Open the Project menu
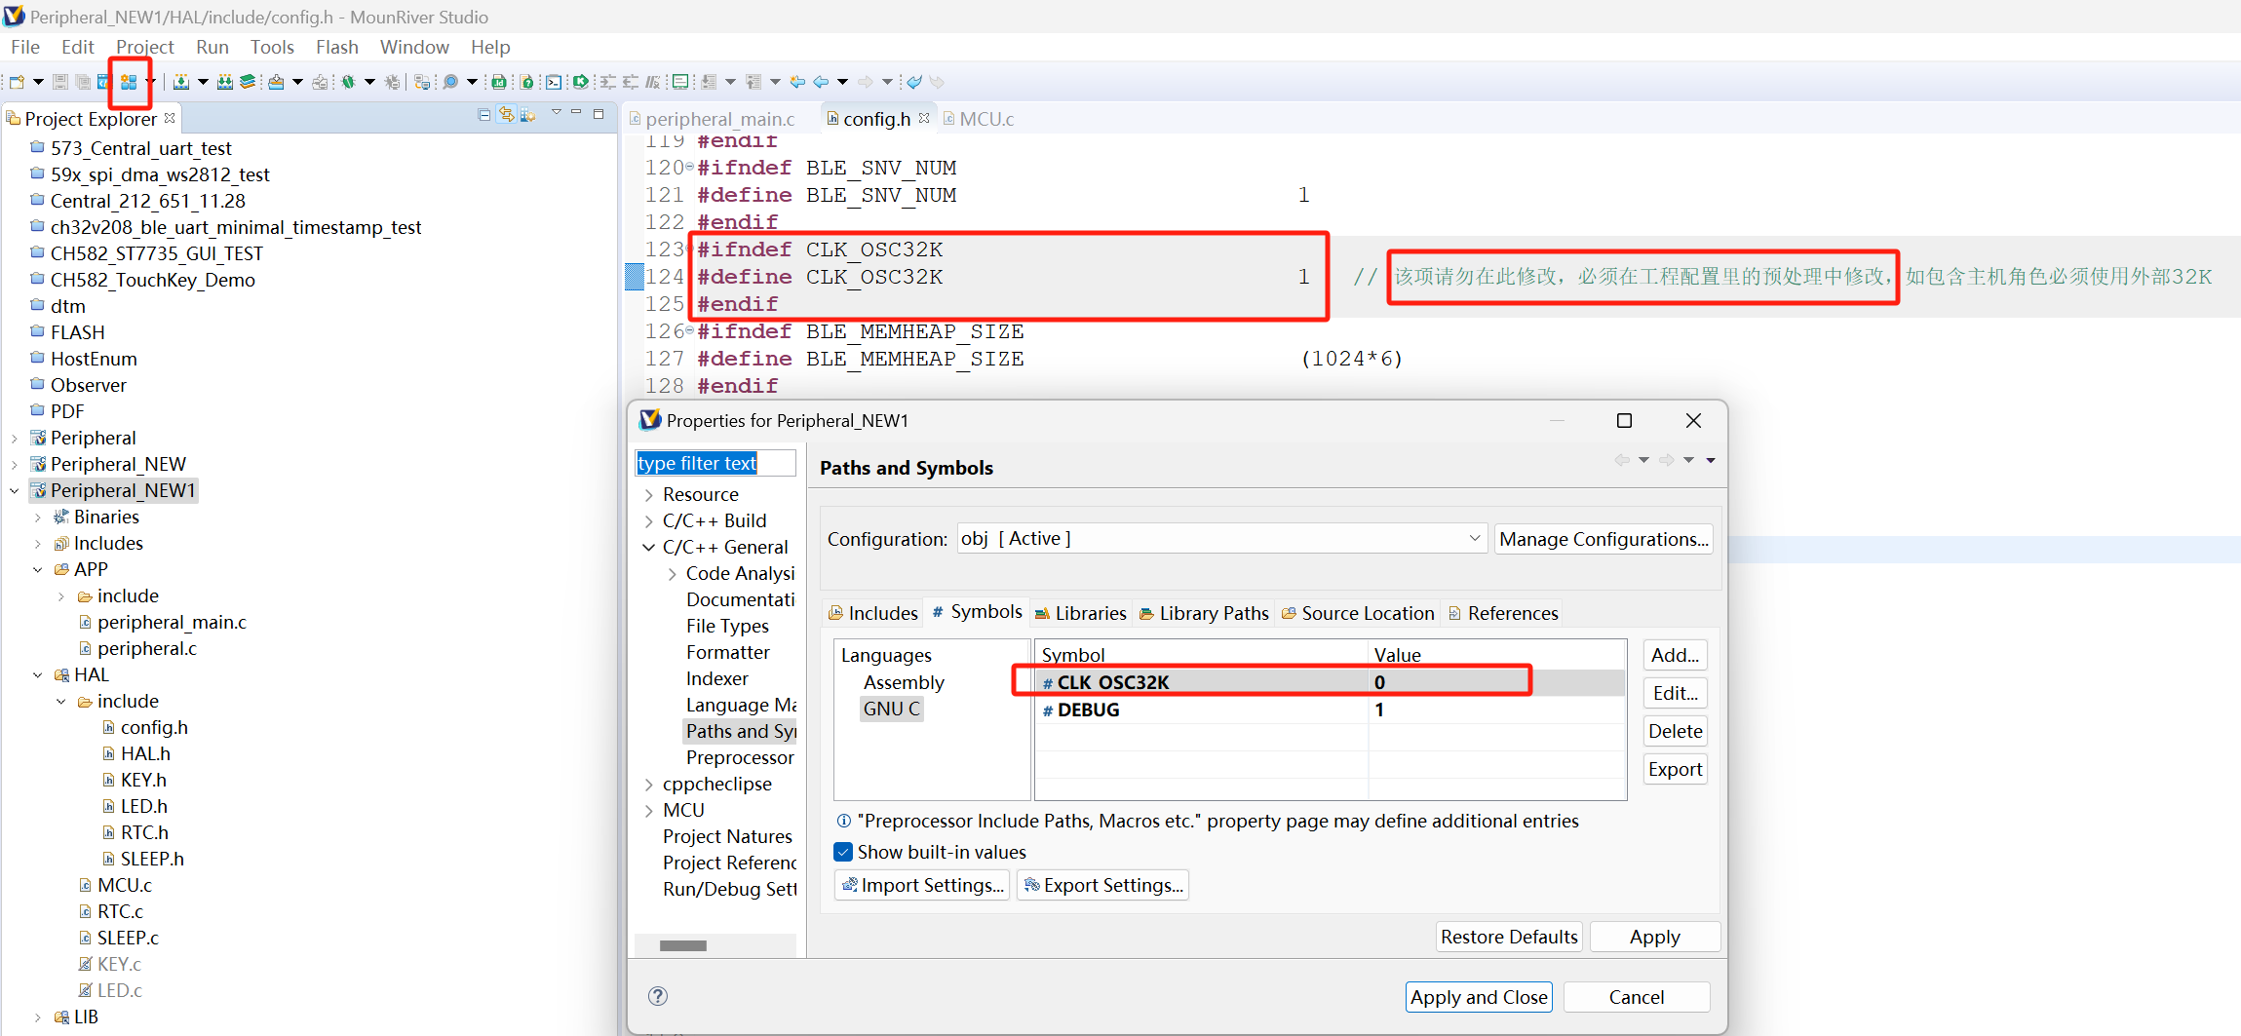Image resolution: width=2241 pixels, height=1036 pixels. pos(145,47)
